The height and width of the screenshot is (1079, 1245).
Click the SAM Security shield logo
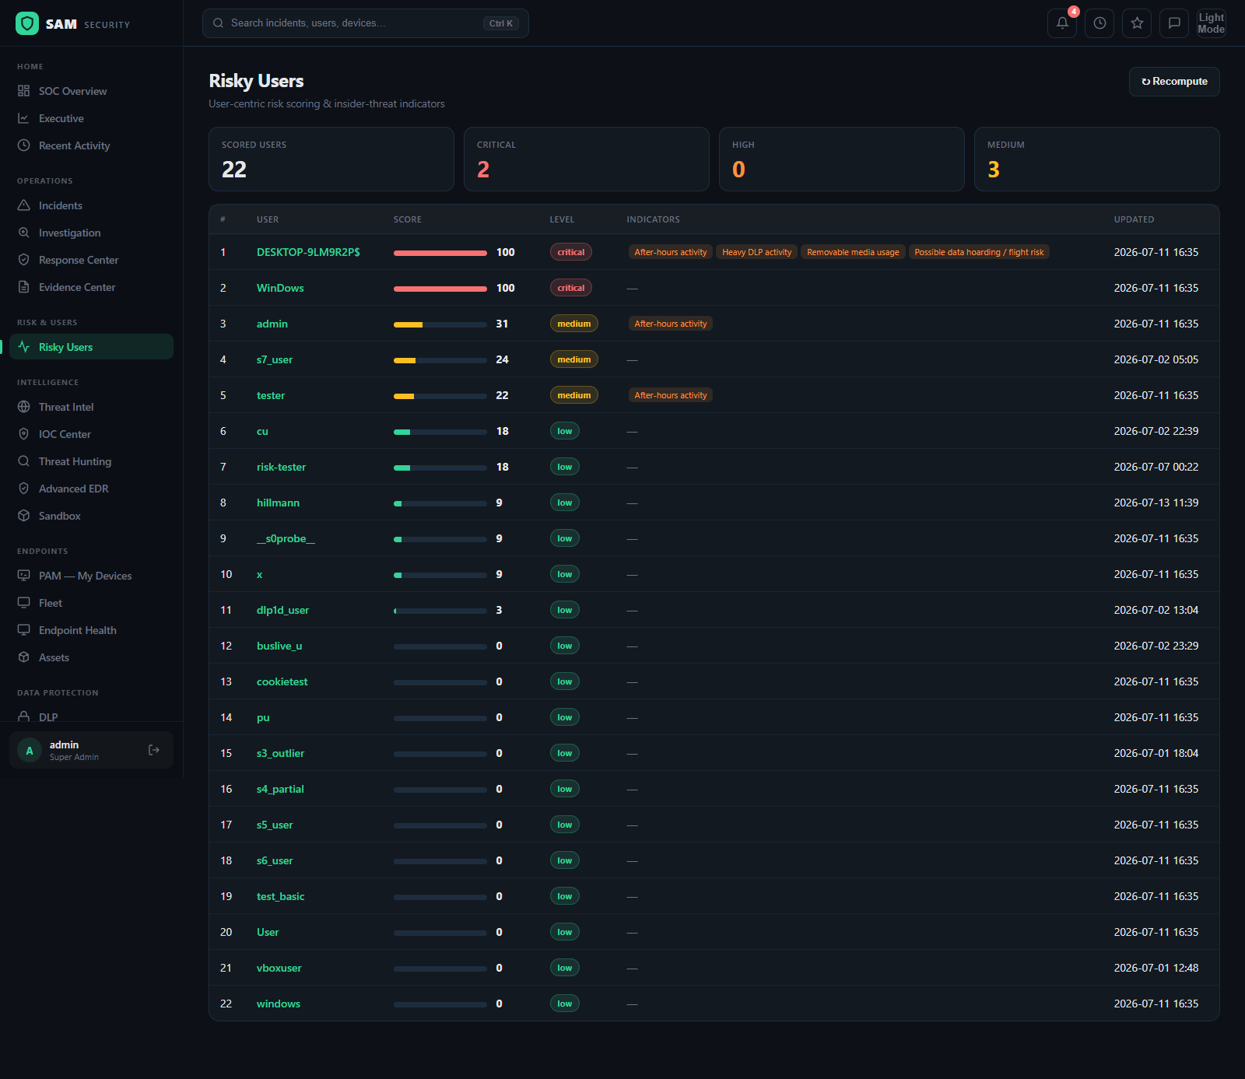click(x=27, y=23)
